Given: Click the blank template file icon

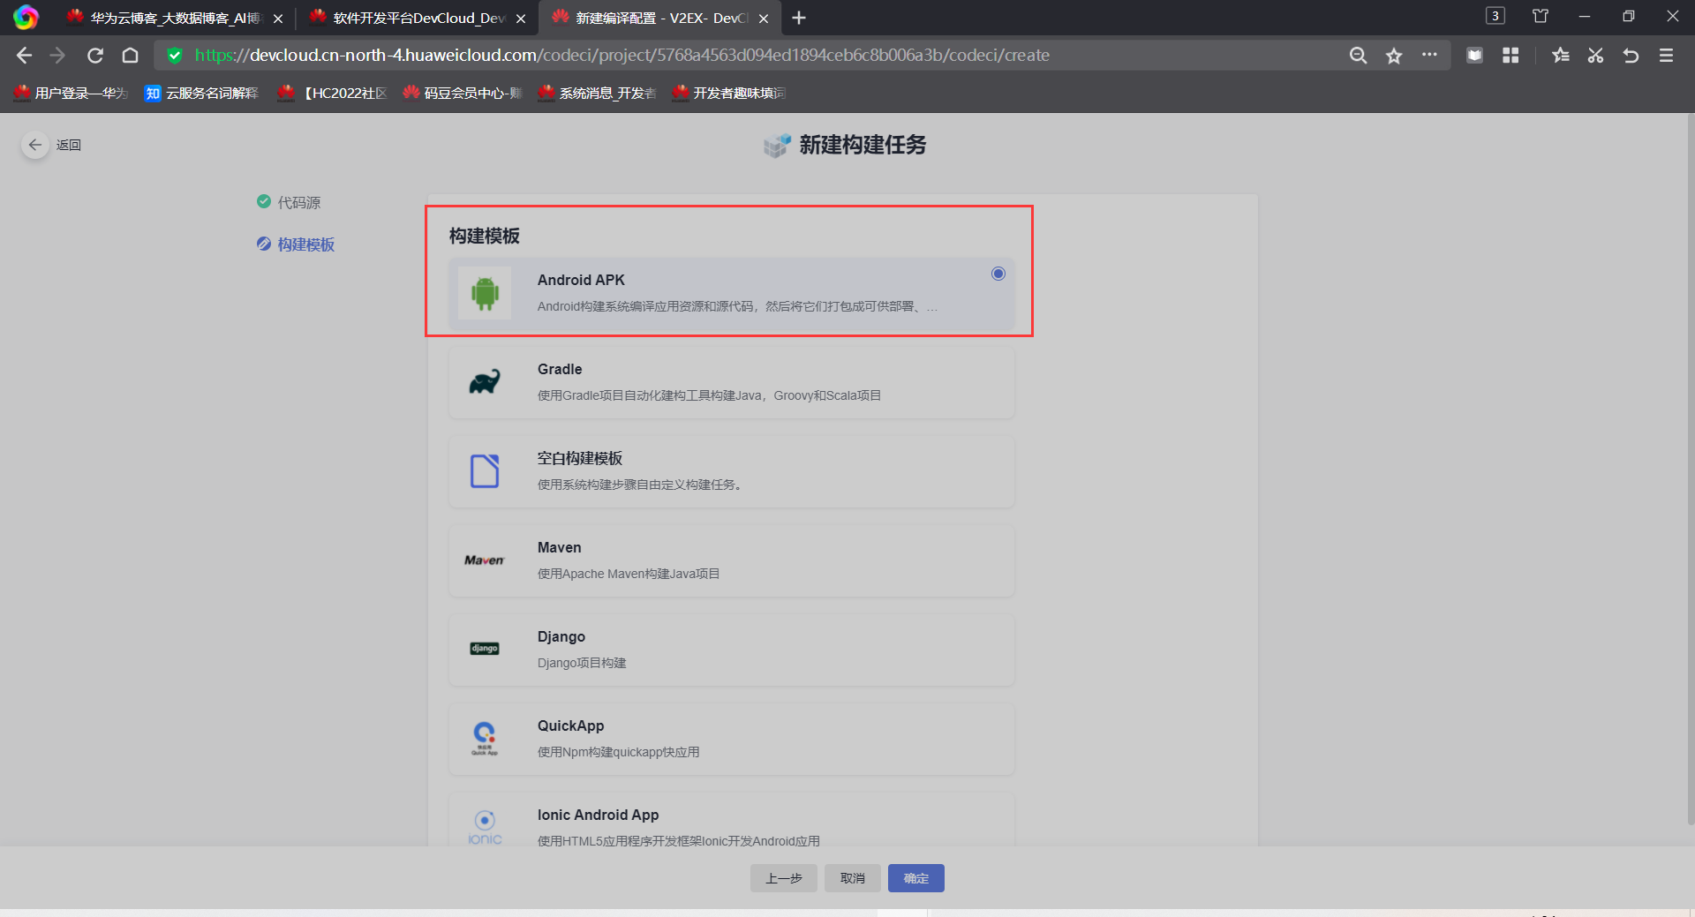Looking at the screenshot, I should [x=485, y=471].
